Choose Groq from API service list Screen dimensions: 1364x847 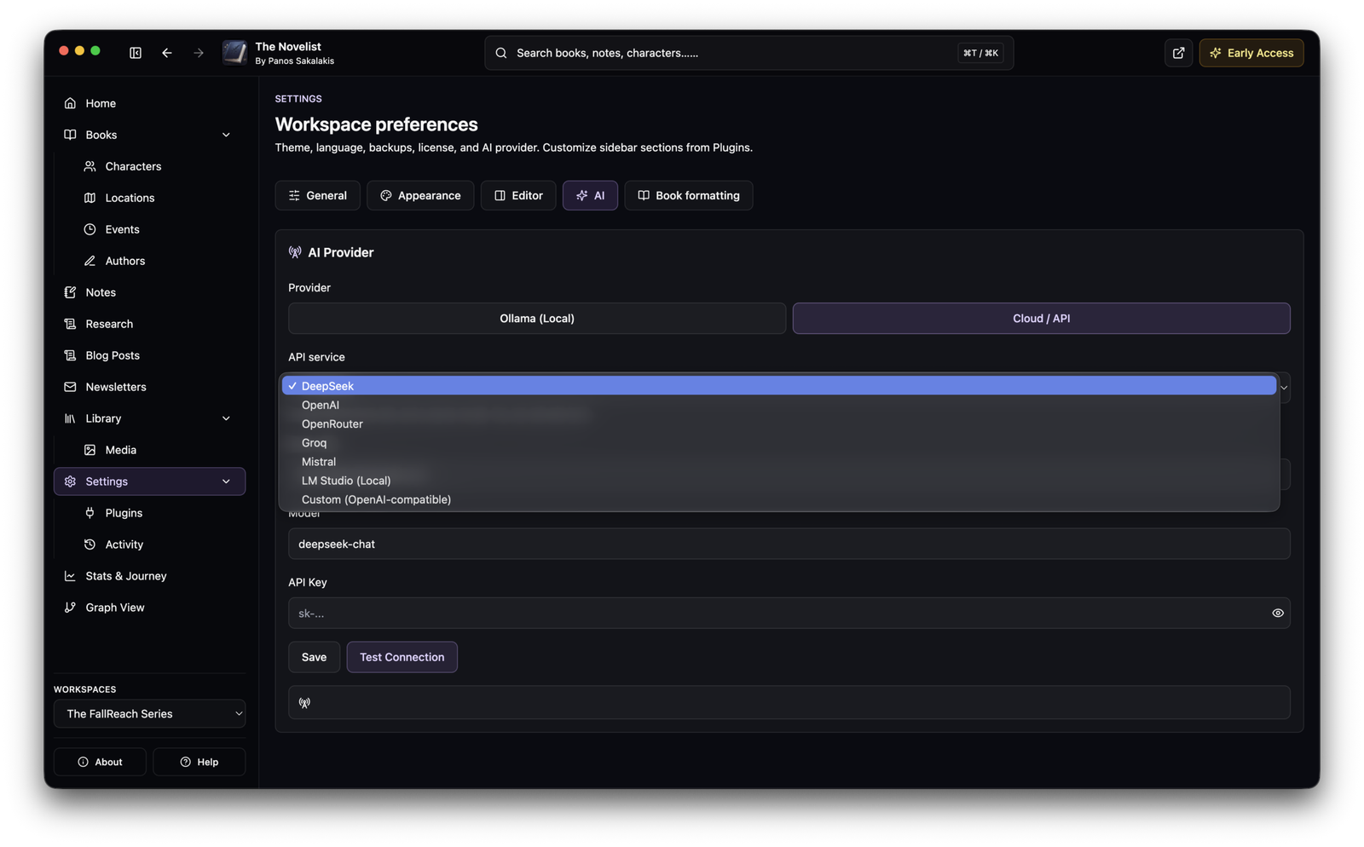(x=779, y=443)
